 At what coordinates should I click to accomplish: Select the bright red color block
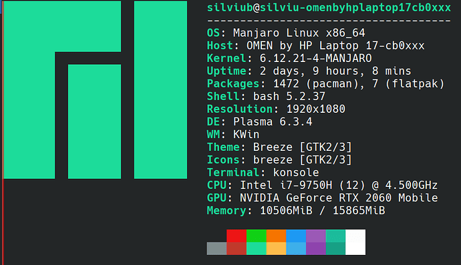tap(237, 236)
